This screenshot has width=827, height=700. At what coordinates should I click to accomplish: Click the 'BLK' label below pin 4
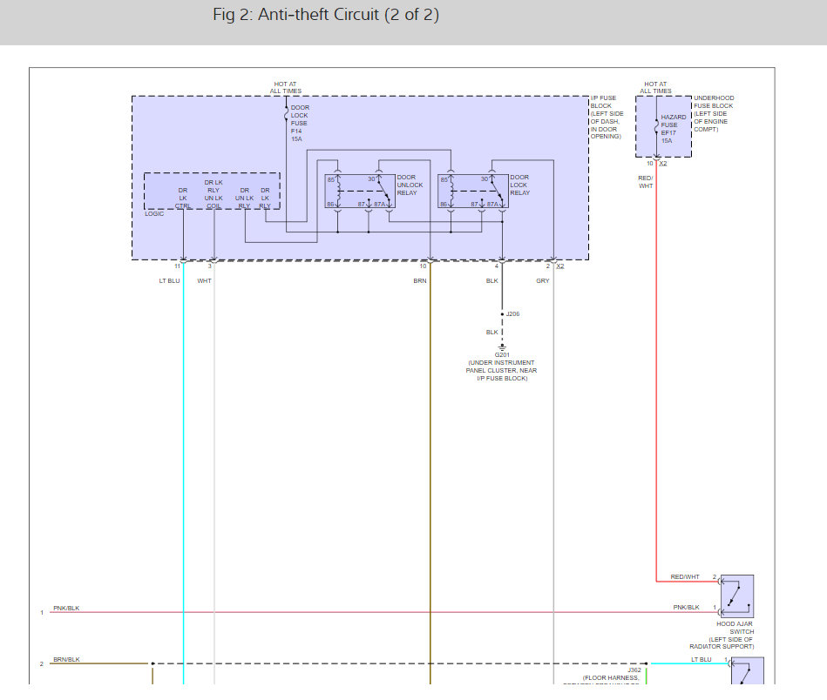tap(492, 281)
